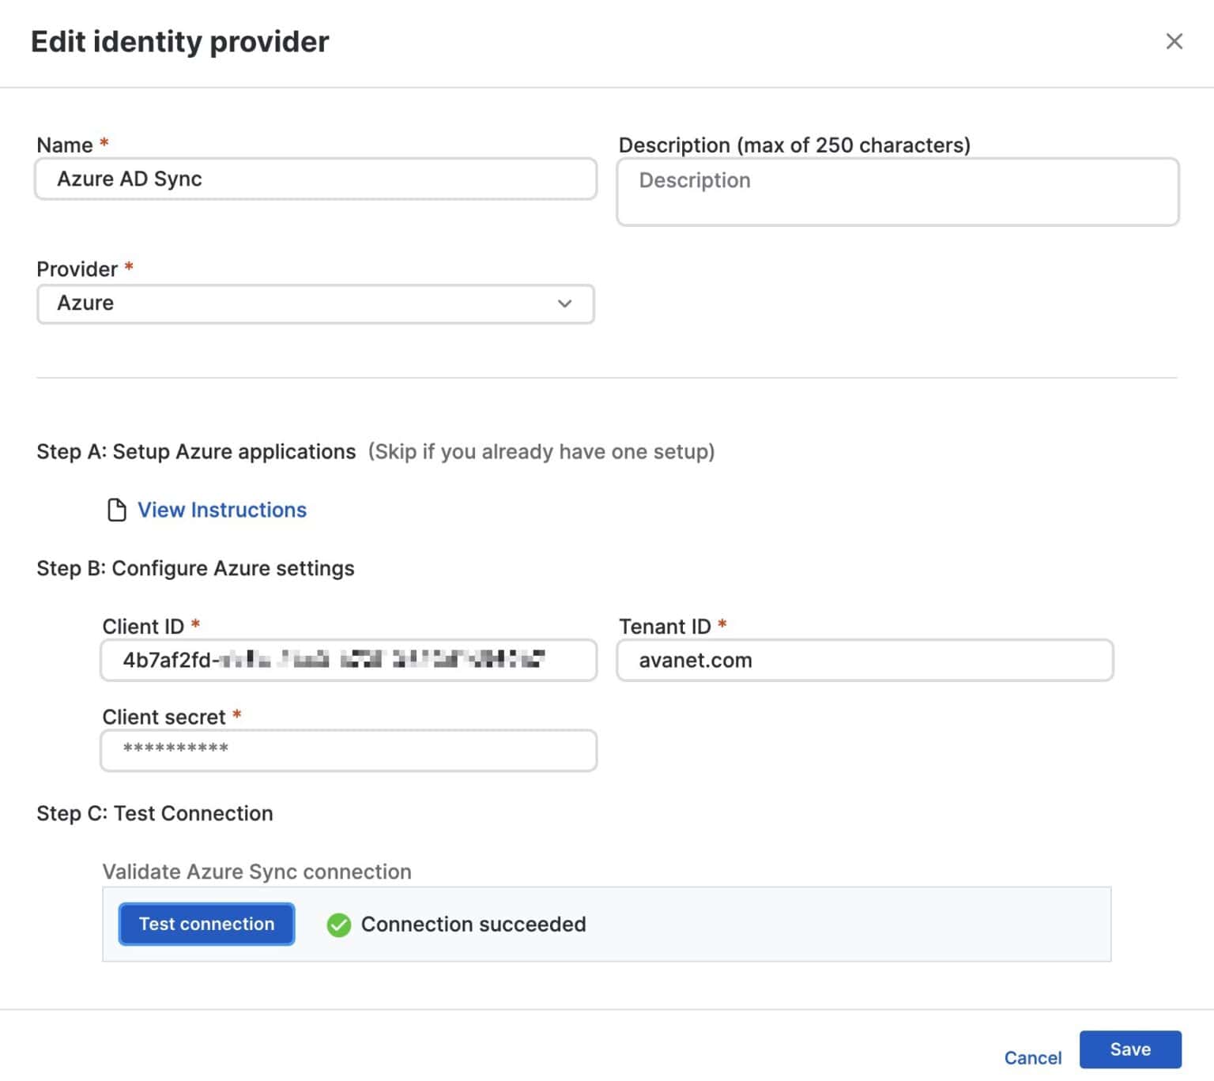Viewport: 1214px width, 1081px height.
Task: Select the Client ID input field
Action: point(348,660)
